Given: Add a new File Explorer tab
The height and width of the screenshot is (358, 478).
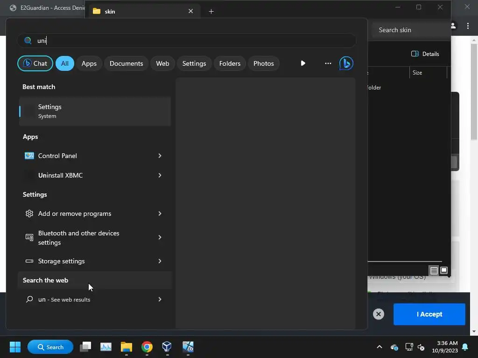Looking at the screenshot, I should click(211, 11).
